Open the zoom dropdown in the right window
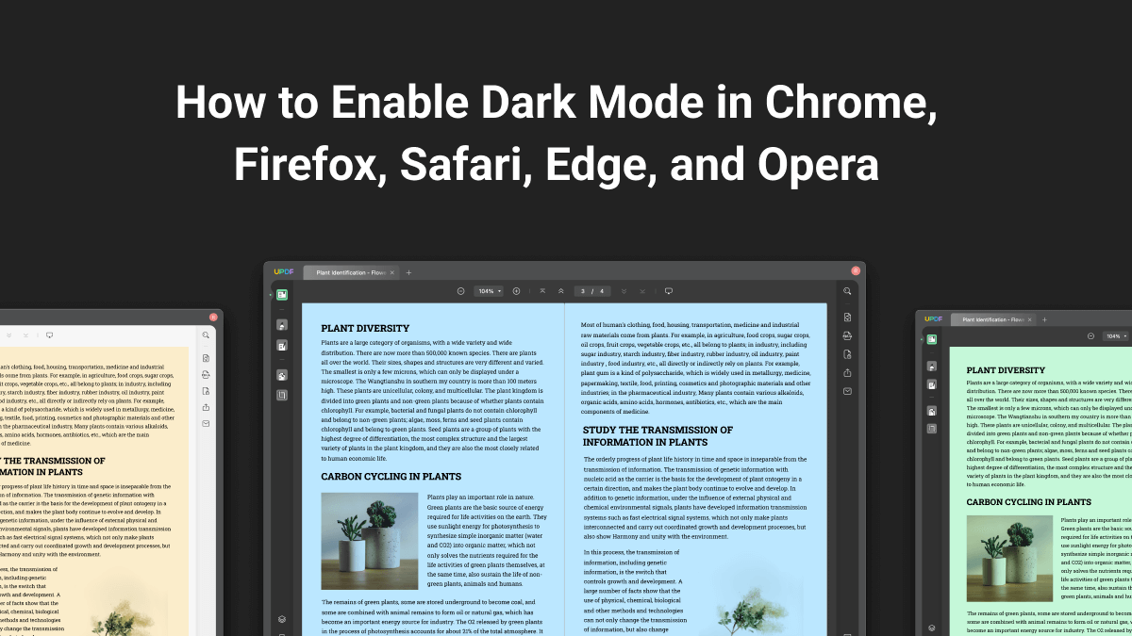This screenshot has width=1132, height=636. (x=1114, y=334)
